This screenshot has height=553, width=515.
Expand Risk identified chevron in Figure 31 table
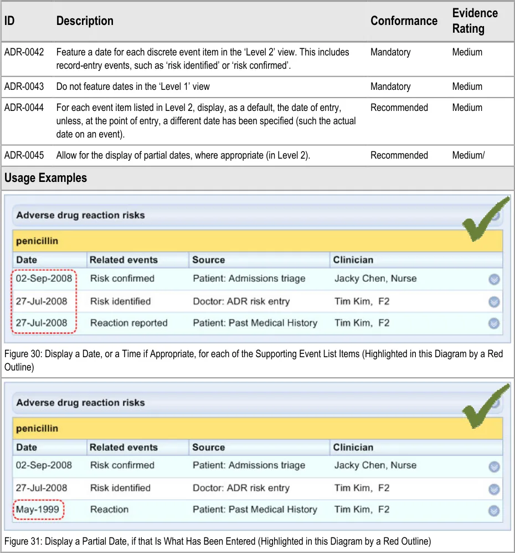pyautogui.click(x=494, y=489)
